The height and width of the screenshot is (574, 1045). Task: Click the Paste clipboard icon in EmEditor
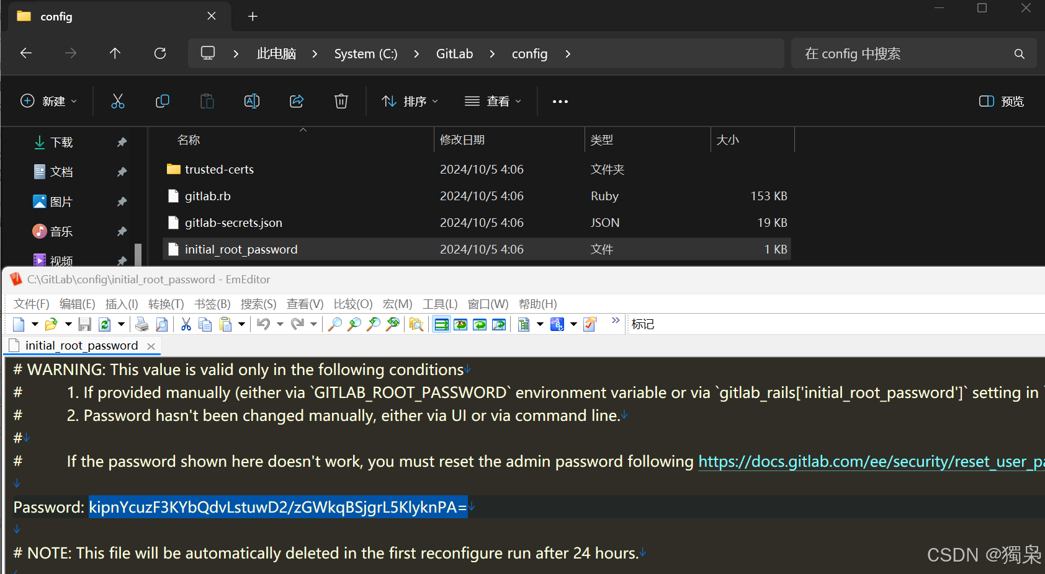[225, 324]
